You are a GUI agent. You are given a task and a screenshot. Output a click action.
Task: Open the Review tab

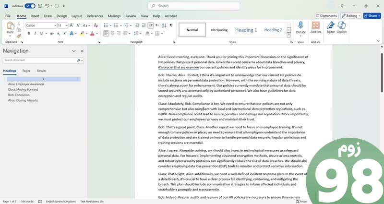point(131,16)
